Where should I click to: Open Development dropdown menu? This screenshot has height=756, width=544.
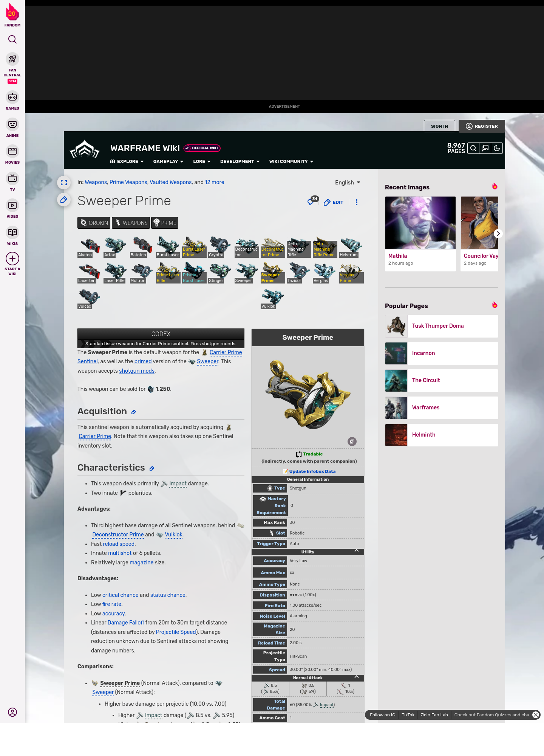pyautogui.click(x=240, y=161)
